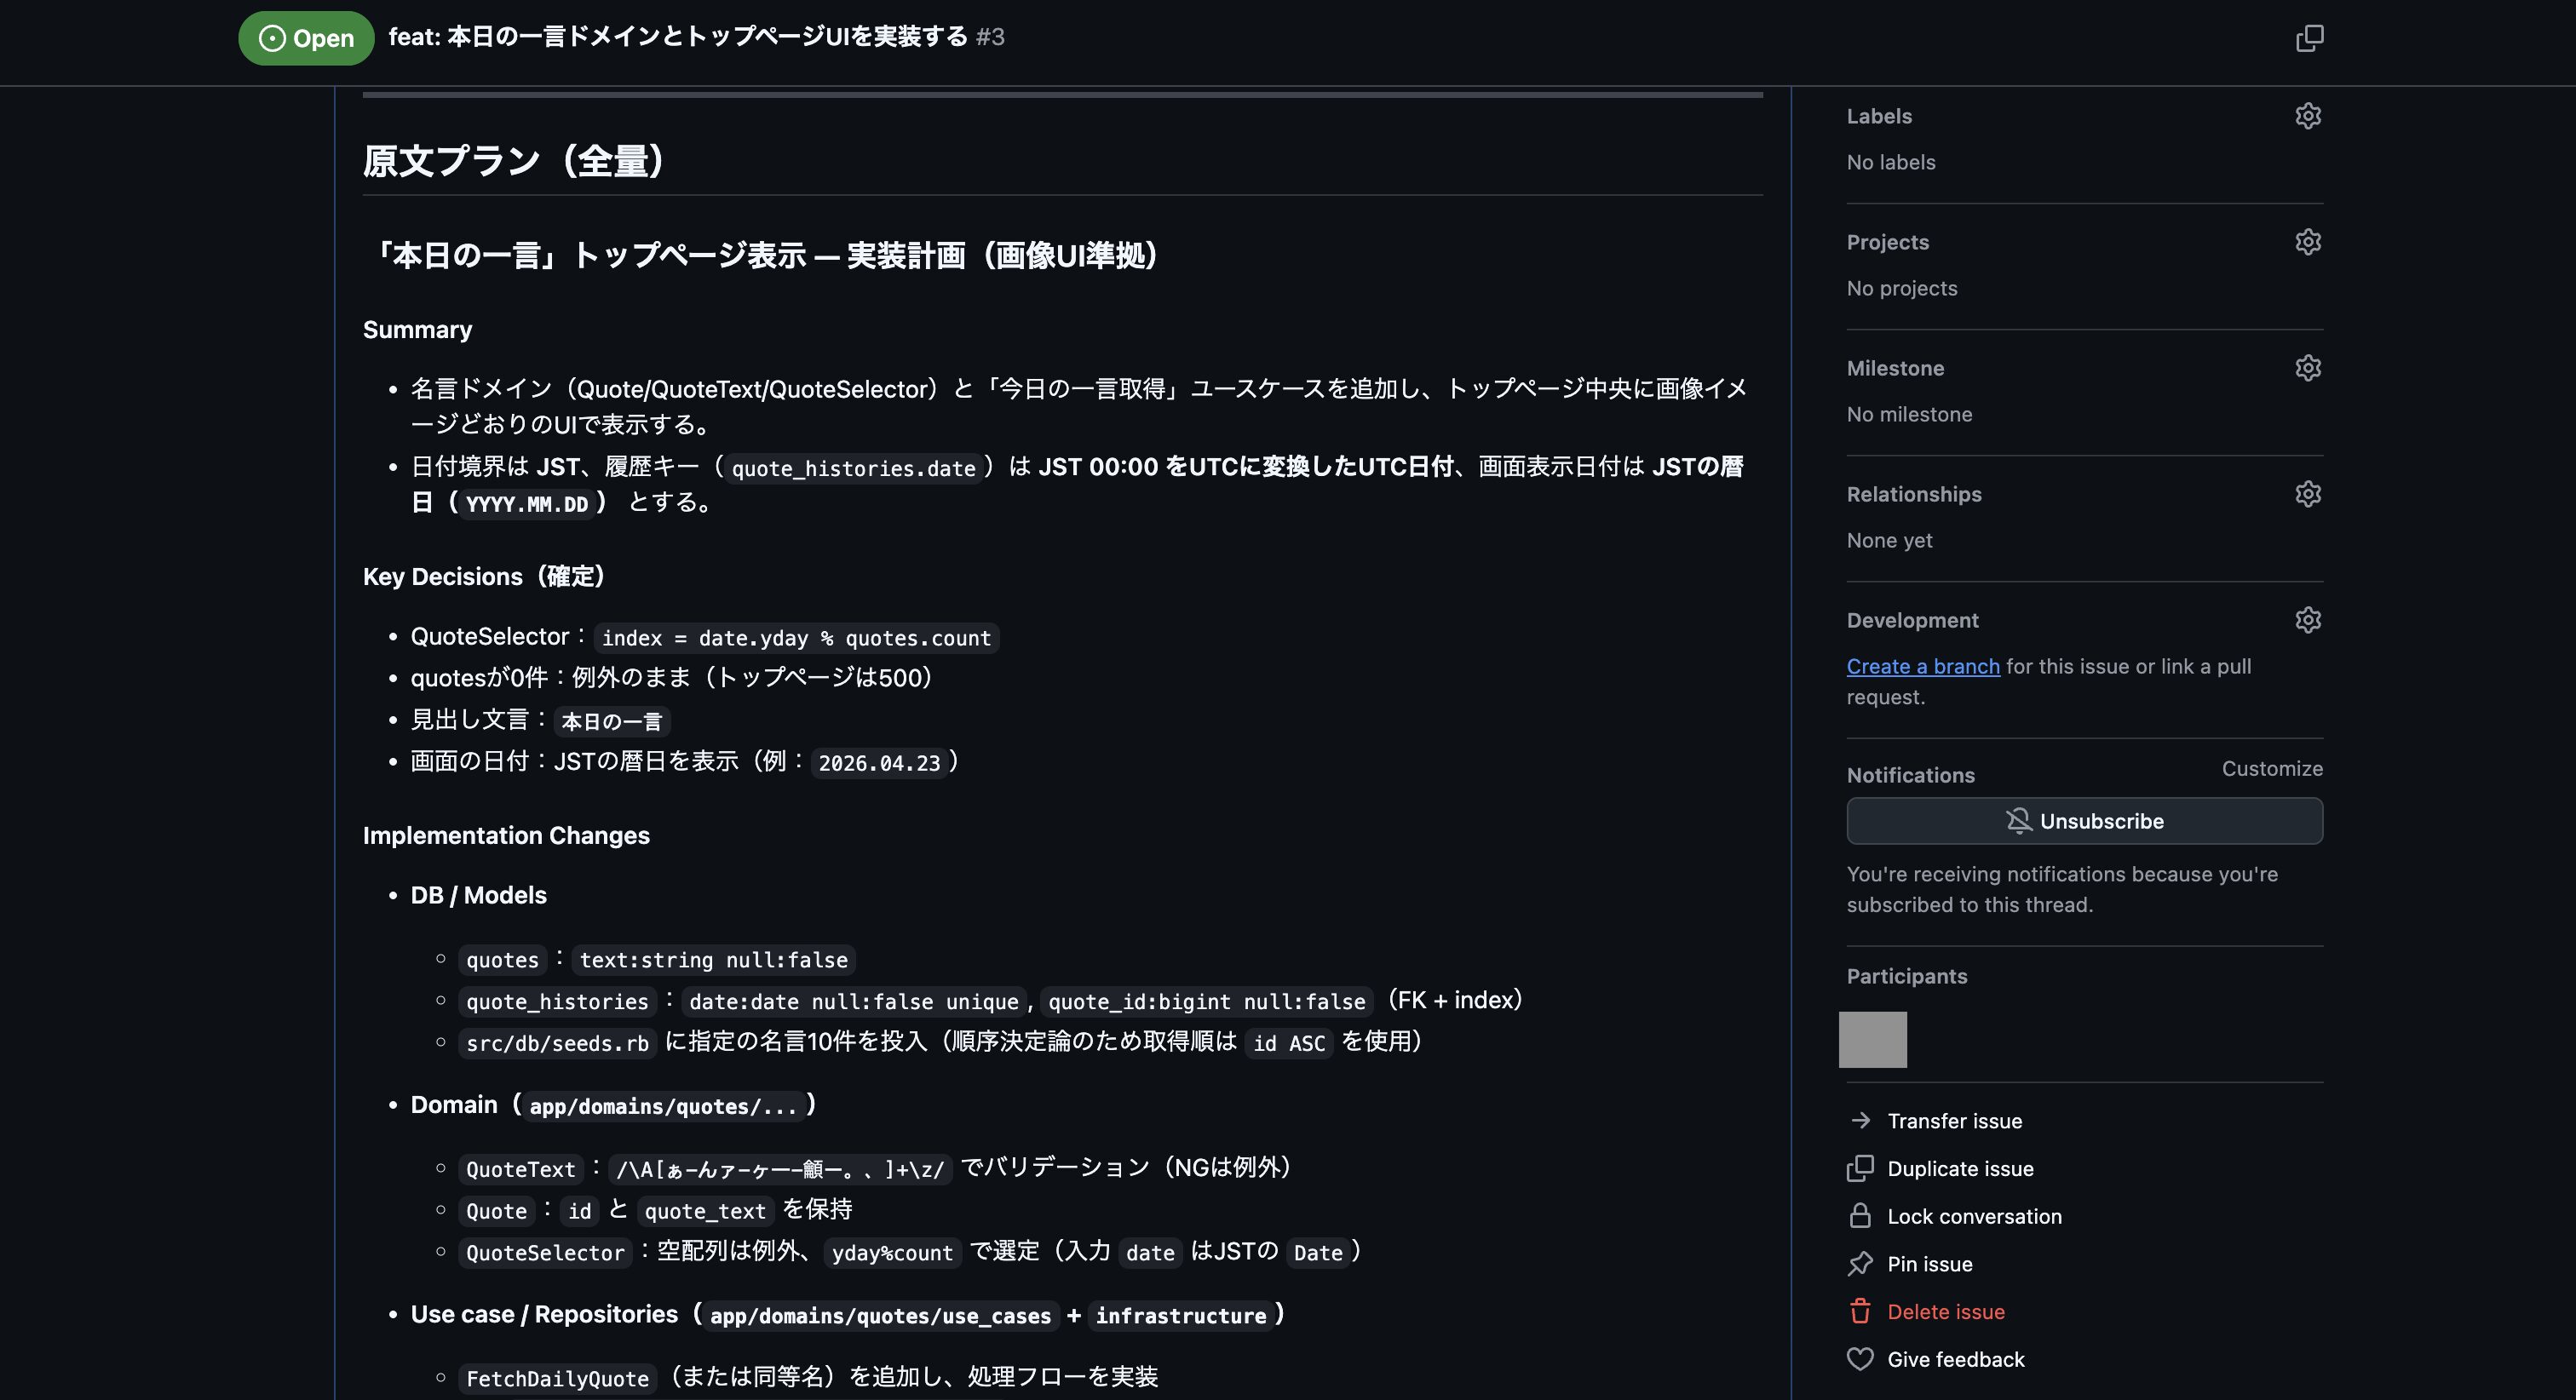The height and width of the screenshot is (1400, 2576).
Task: Click the Lock conversation padlock icon
Action: coord(1860,1216)
